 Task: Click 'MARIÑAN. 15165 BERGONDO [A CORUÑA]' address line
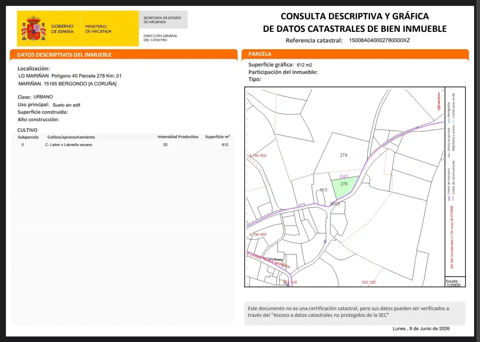click(67, 84)
